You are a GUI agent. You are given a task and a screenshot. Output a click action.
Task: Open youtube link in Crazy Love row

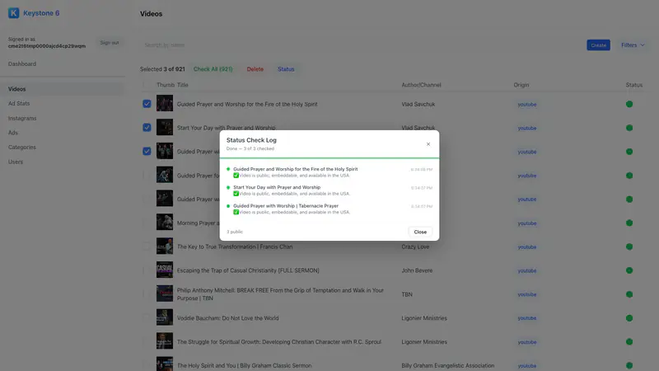(527, 247)
